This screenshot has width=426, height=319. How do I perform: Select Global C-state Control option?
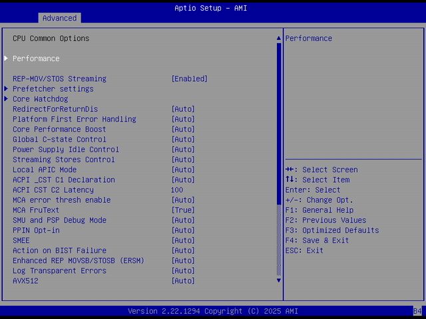(59, 140)
